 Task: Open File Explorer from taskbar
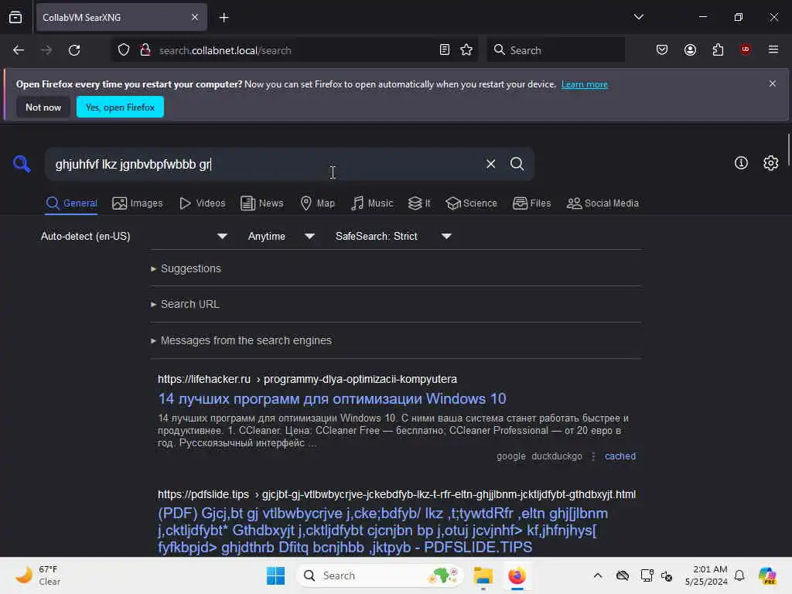pyautogui.click(x=483, y=575)
